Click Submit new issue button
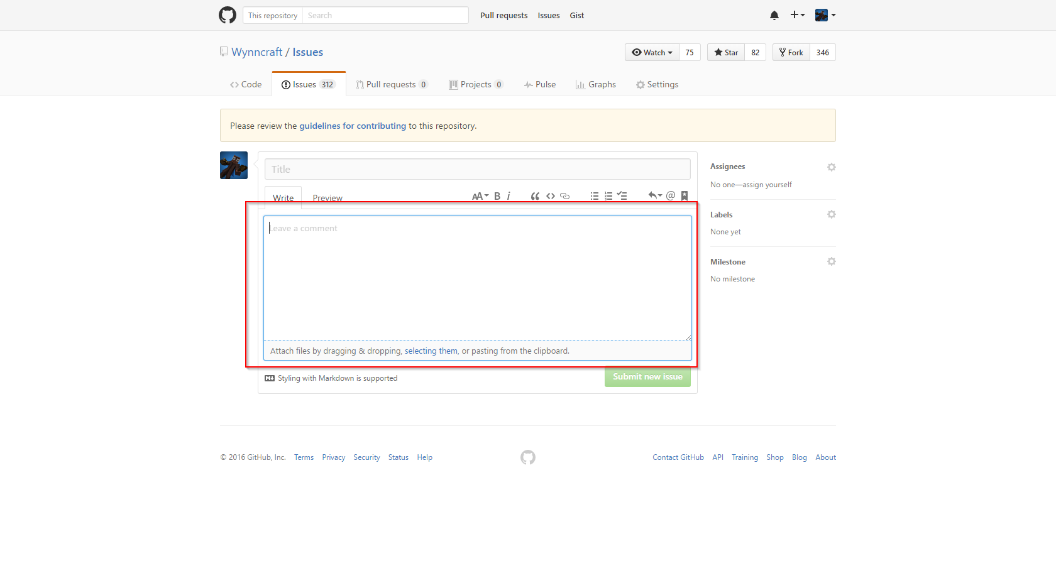This screenshot has width=1056, height=578. [647, 376]
